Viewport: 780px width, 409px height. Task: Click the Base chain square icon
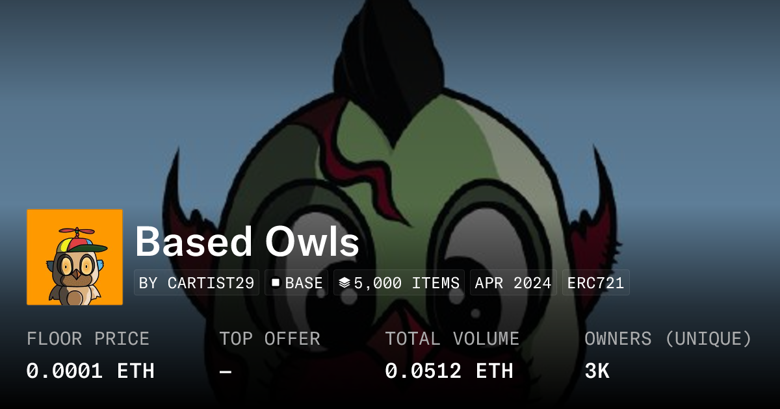pos(276,283)
